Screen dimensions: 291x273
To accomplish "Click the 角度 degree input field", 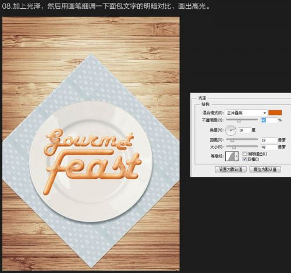I will coord(244,130).
